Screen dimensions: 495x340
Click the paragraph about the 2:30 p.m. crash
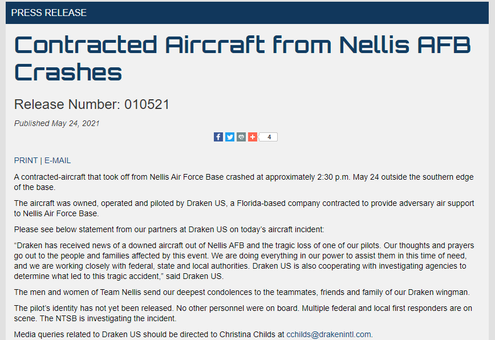(x=244, y=182)
